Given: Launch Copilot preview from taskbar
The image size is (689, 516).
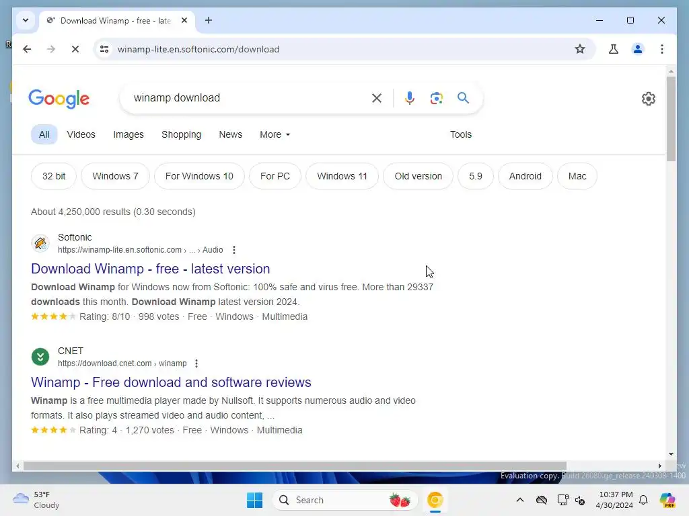Looking at the screenshot, I should (x=667, y=500).
